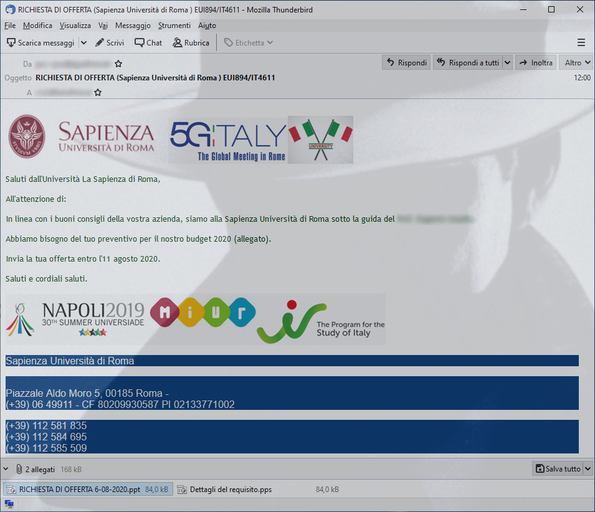Click the online status icon in status bar

click(9, 504)
